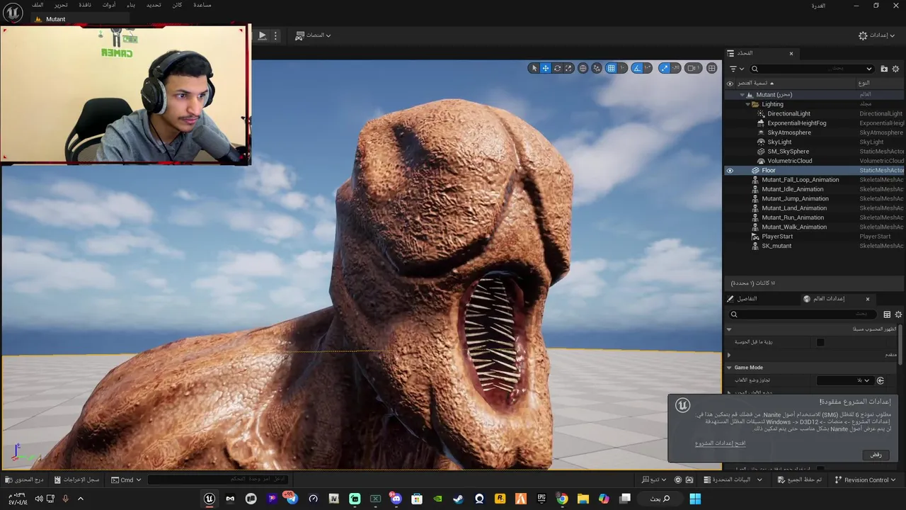Open the Platforms dropdown in the toolbar
This screenshot has width=906, height=510.
pos(313,35)
